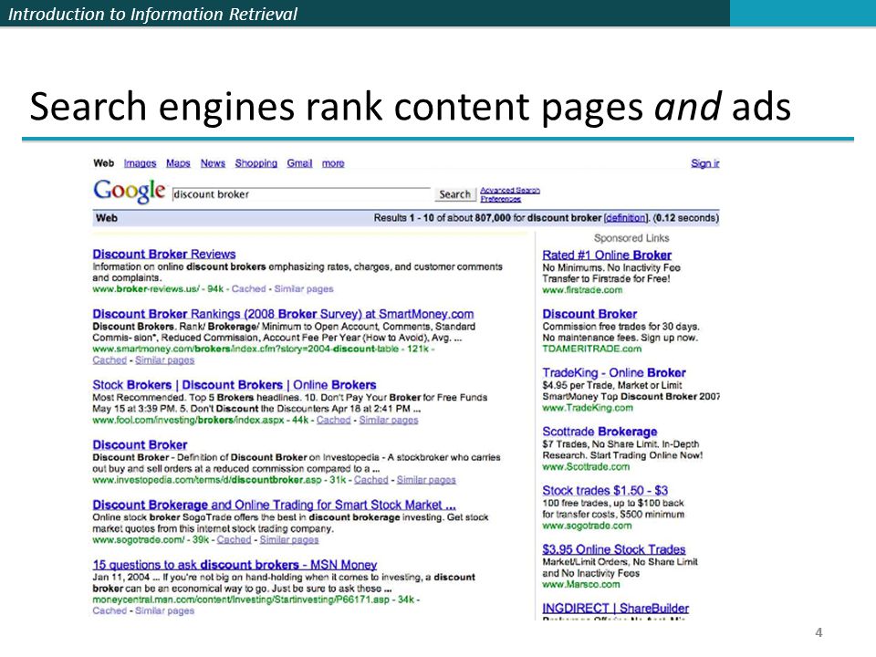Open Discount Broker Rankings SmartMoney result
Image resolution: width=876 pixels, height=657 pixels.
pyautogui.click(x=283, y=314)
